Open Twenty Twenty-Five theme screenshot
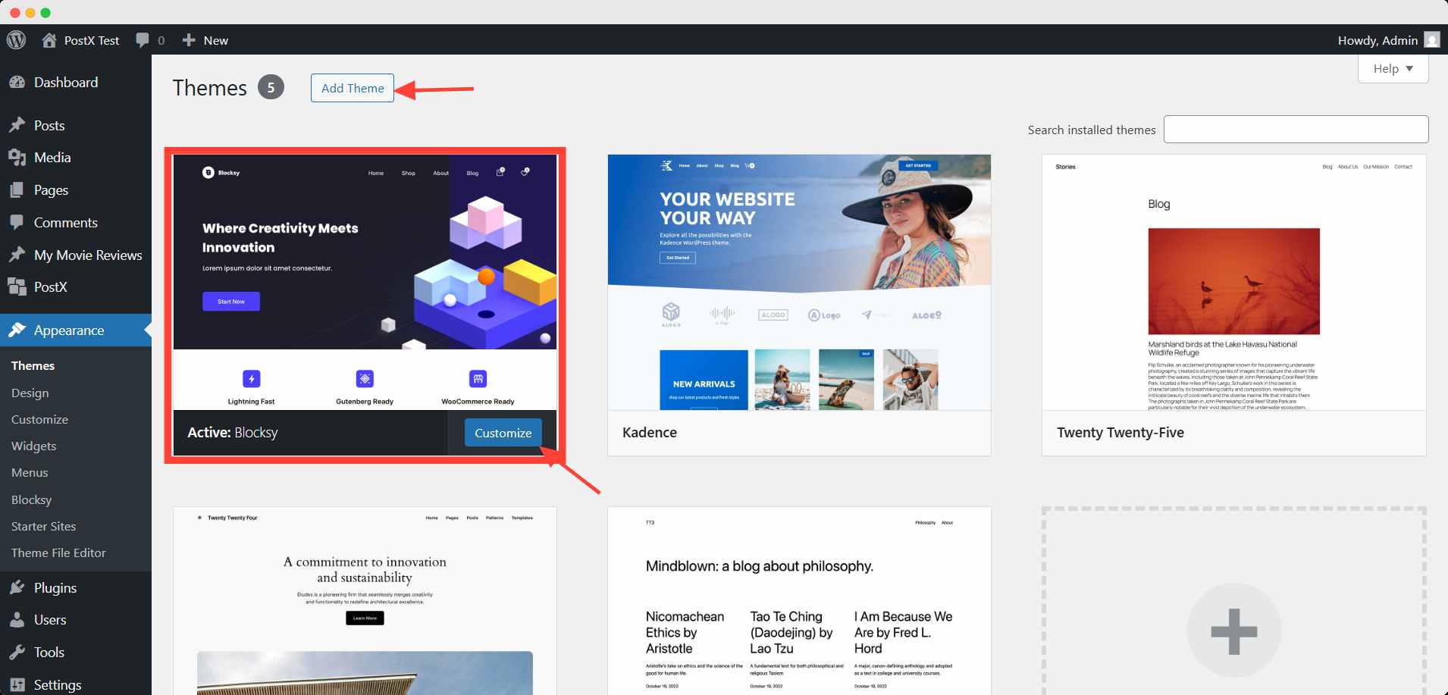Image resolution: width=1448 pixels, height=695 pixels. pos(1234,282)
